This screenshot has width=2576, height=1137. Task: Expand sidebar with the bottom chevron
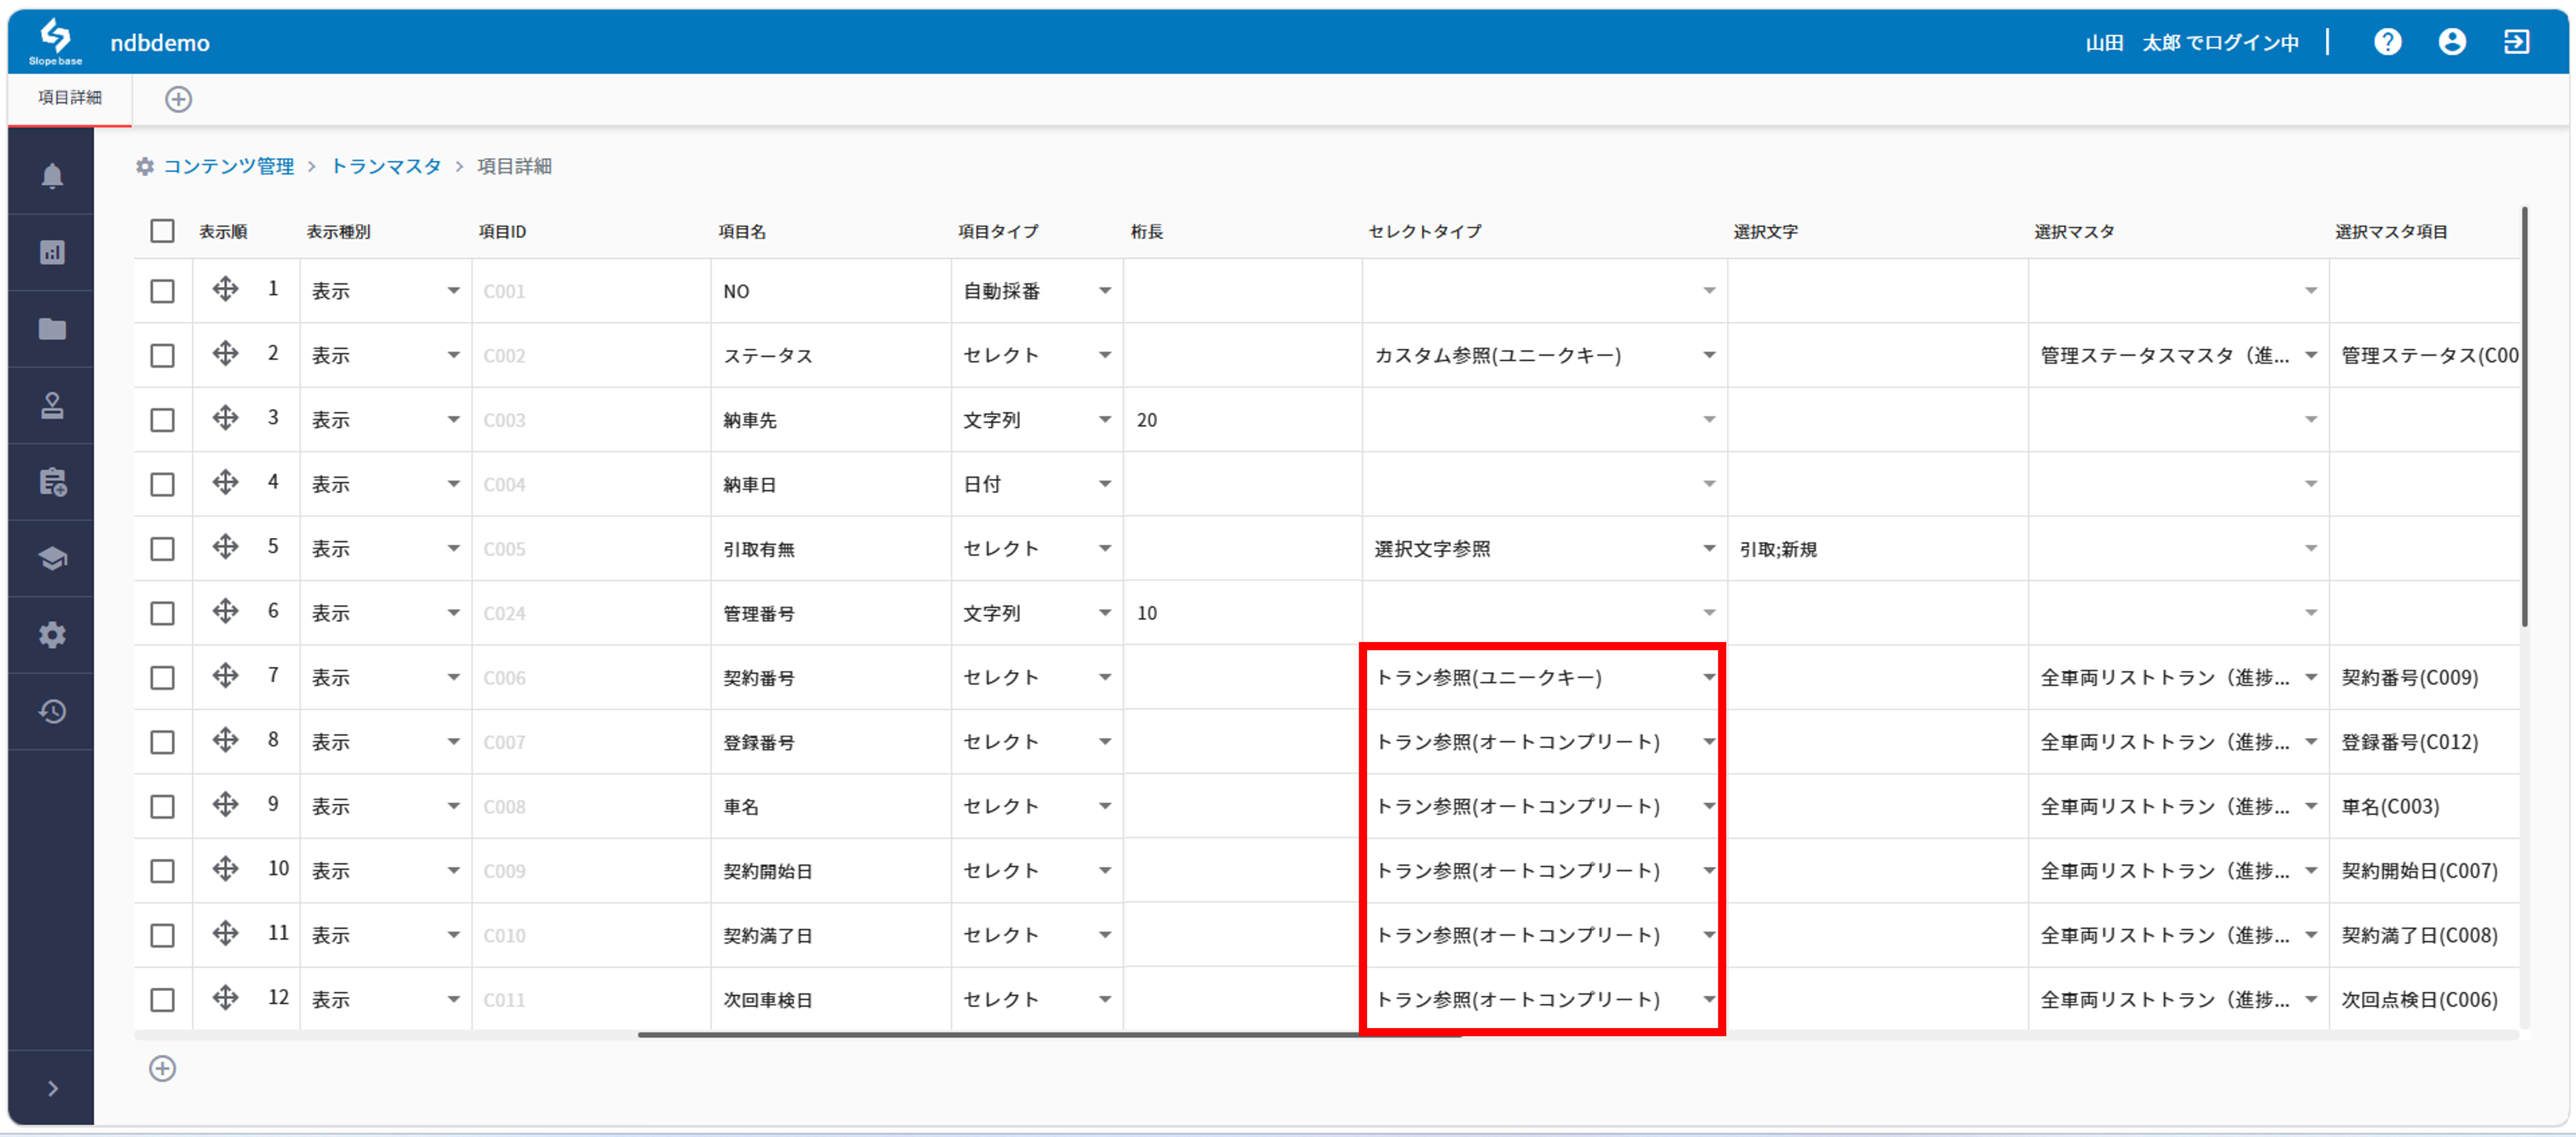tap(52, 1088)
